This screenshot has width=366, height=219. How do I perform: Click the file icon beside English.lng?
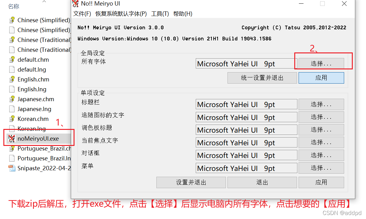pyautogui.click(x=12, y=89)
